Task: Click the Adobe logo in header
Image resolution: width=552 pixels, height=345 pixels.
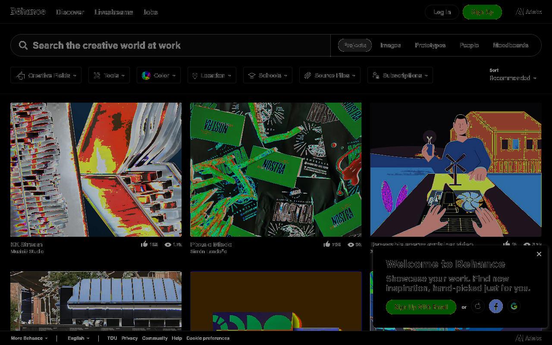Action: tap(529, 12)
